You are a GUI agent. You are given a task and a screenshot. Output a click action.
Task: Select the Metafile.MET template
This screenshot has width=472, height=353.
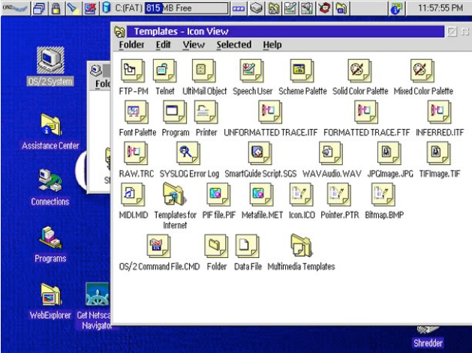[x=262, y=195]
